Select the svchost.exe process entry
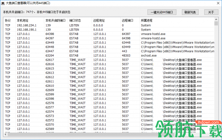222x140 pixels. (148, 55)
